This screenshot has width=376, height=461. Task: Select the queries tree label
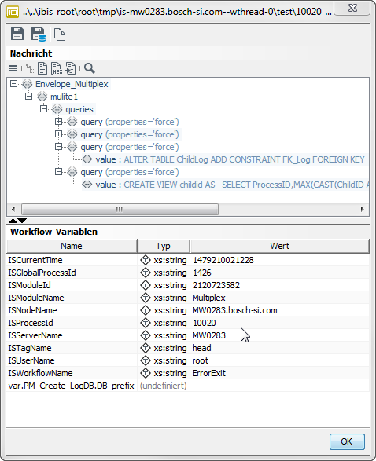[x=79, y=109]
